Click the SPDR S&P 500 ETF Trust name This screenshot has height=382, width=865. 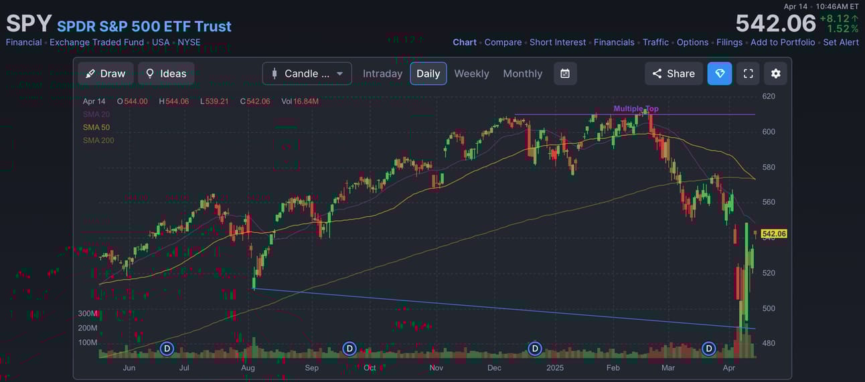coord(144,26)
